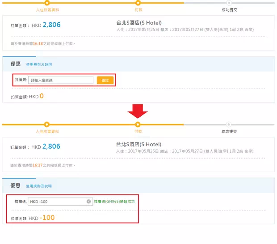277x244 pixels.
Task: Click the 16:18 payment deadline text
Action: coord(38,43)
